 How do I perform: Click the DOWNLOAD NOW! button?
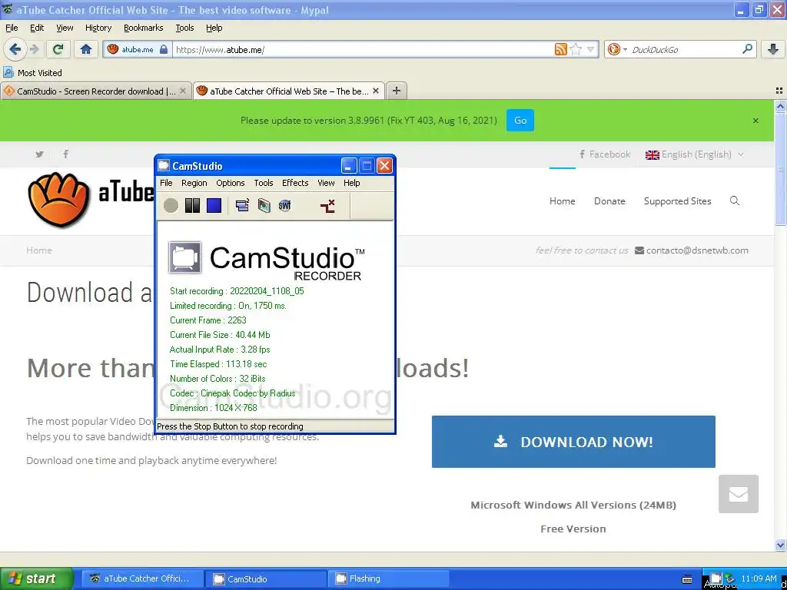tap(573, 442)
